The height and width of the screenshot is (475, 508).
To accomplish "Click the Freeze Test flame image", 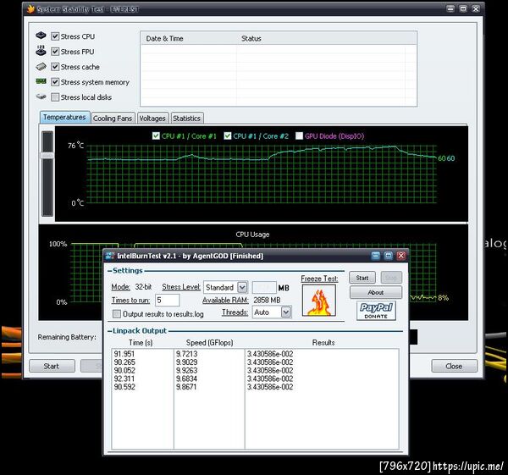I will [319, 301].
